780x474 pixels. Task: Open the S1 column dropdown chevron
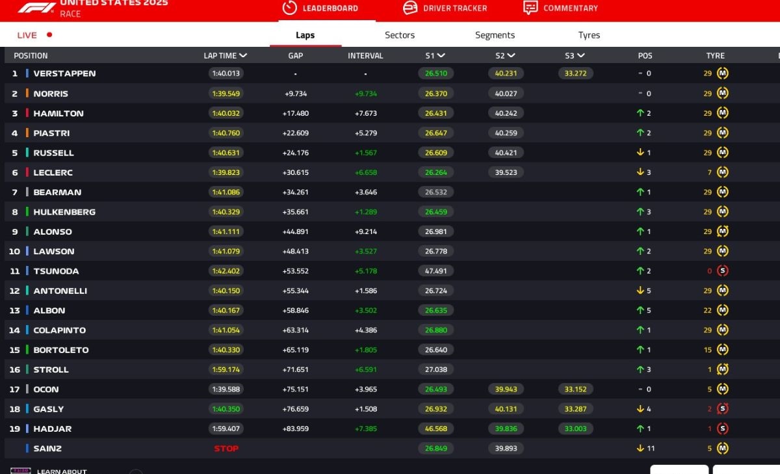tap(441, 56)
